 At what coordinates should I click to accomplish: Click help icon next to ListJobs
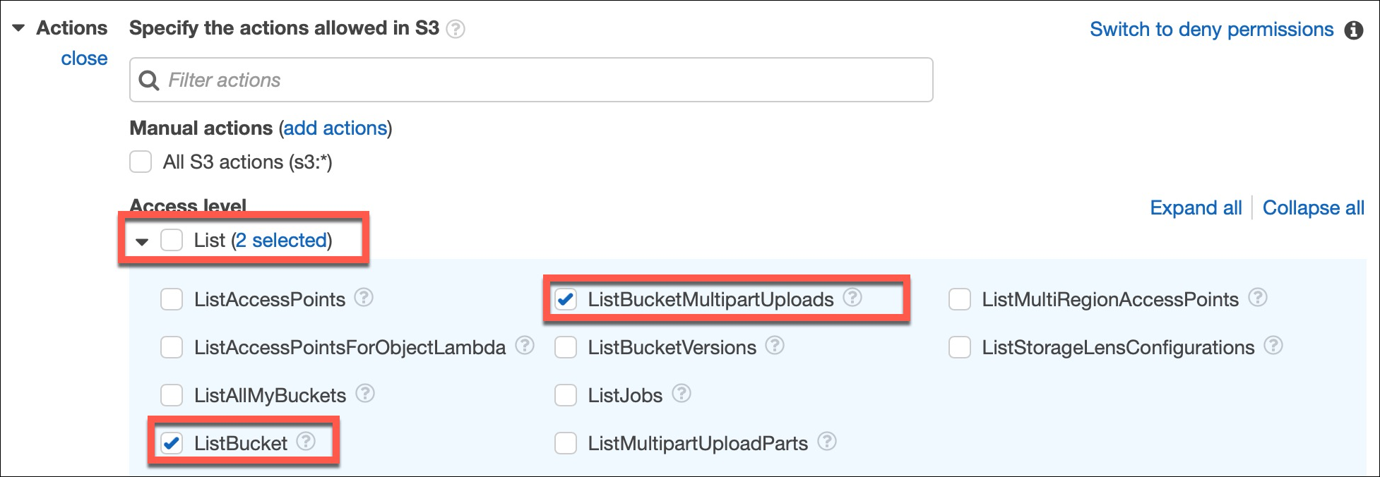(681, 394)
